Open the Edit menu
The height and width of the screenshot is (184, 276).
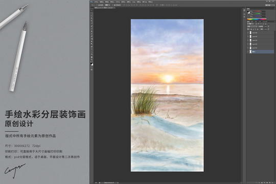pos(102,2)
